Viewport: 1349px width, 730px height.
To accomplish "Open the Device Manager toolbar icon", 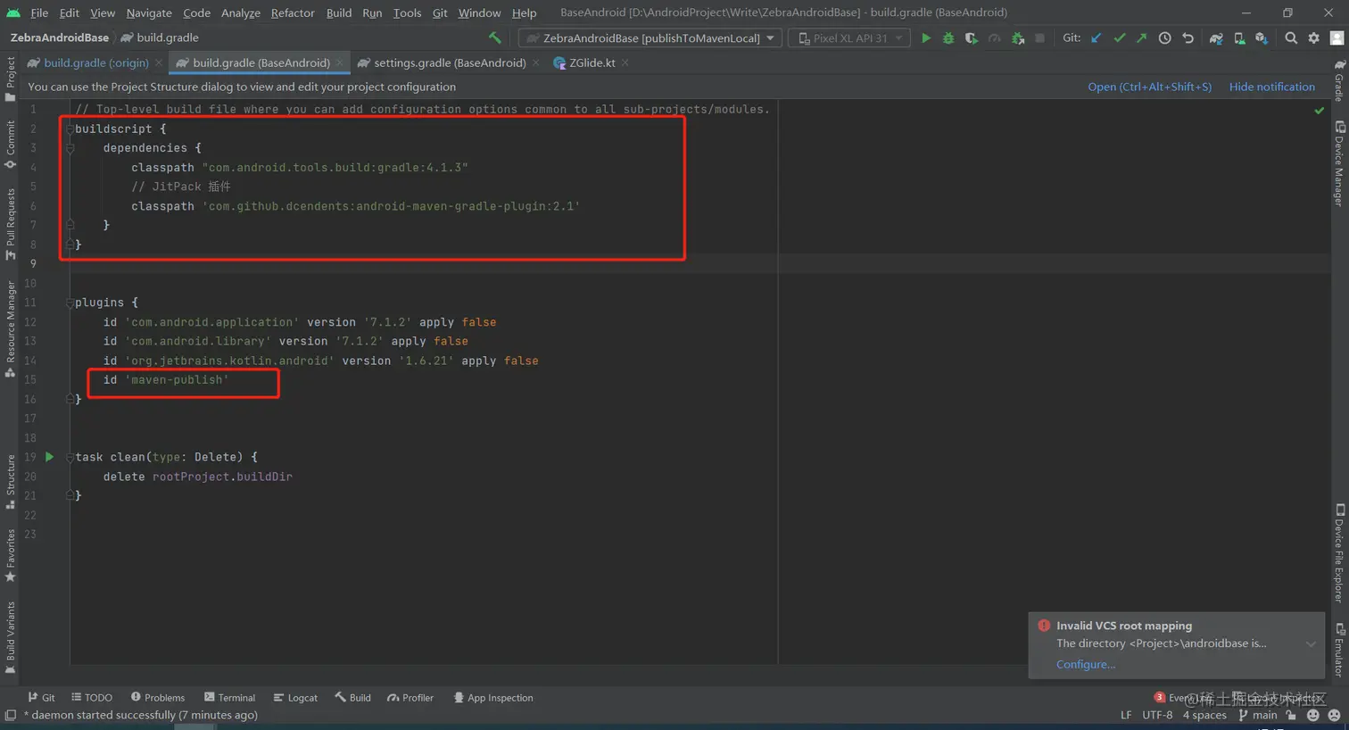I will click(x=1239, y=38).
